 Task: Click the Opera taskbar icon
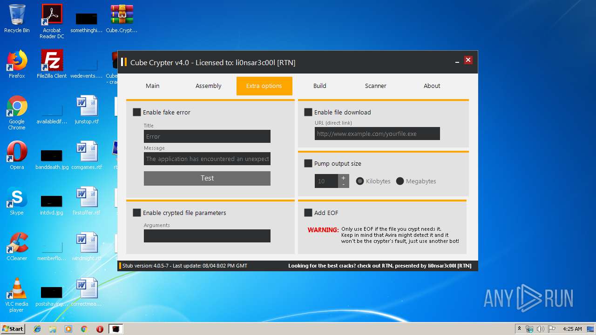point(100,329)
